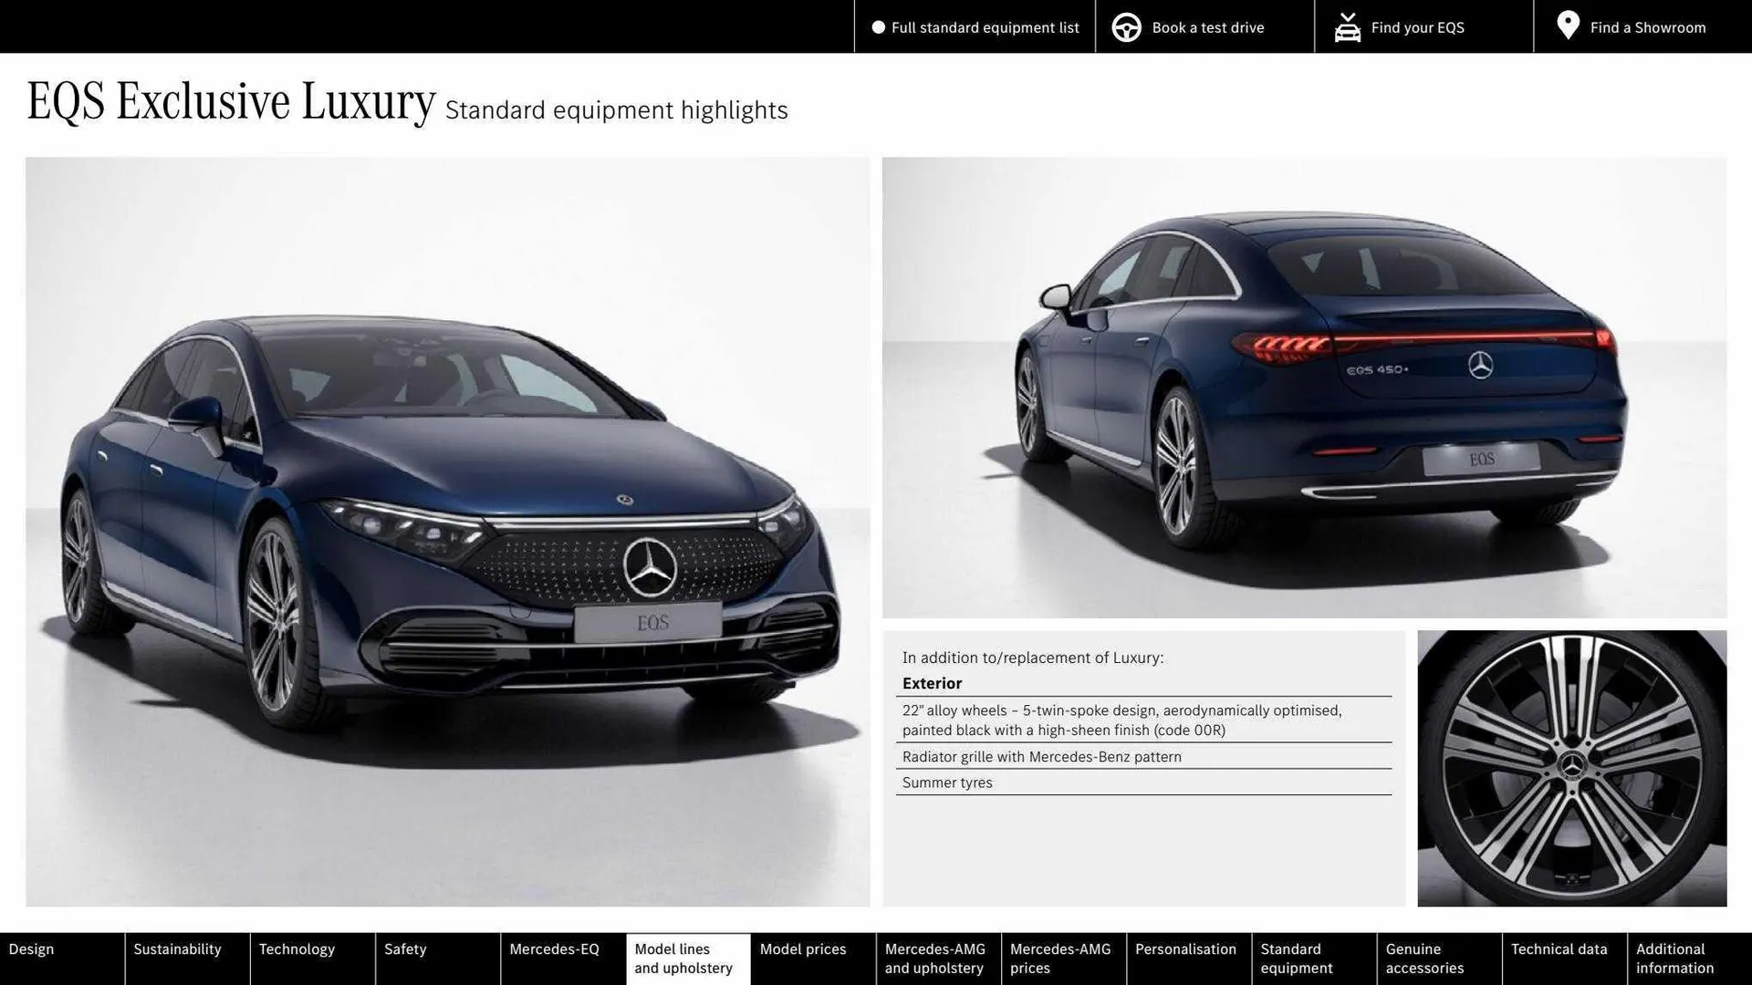Open the Mercedes-AMG prices section
Screen dimensions: 1752x985
coord(1061,958)
